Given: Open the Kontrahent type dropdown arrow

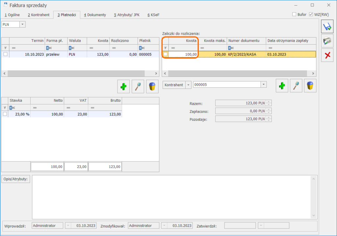Looking at the screenshot, I should [188, 85].
